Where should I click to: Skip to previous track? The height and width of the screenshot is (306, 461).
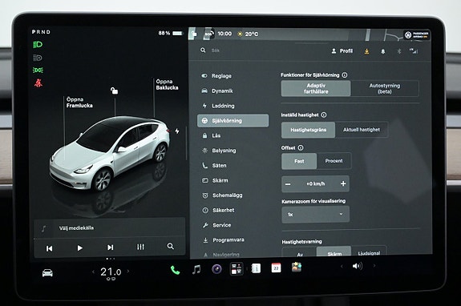50,249
